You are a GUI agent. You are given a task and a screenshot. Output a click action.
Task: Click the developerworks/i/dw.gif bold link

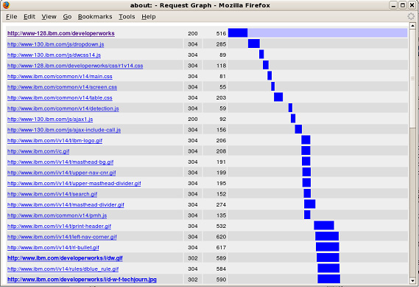click(65, 258)
